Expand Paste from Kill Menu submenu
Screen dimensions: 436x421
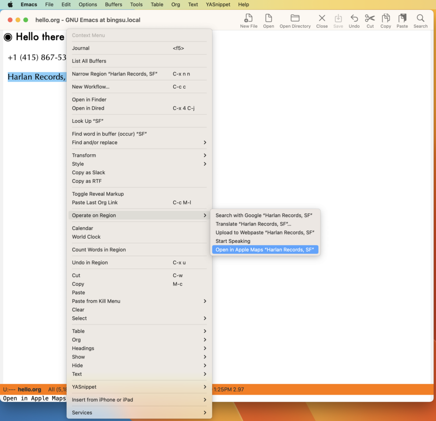pyautogui.click(x=139, y=301)
